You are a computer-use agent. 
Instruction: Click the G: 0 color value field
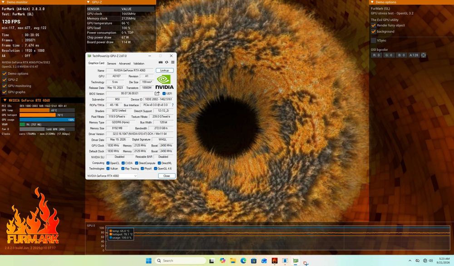click(x=389, y=55)
